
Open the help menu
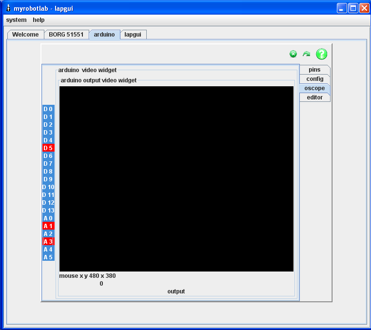pyautogui.click(x=39, y=20)
